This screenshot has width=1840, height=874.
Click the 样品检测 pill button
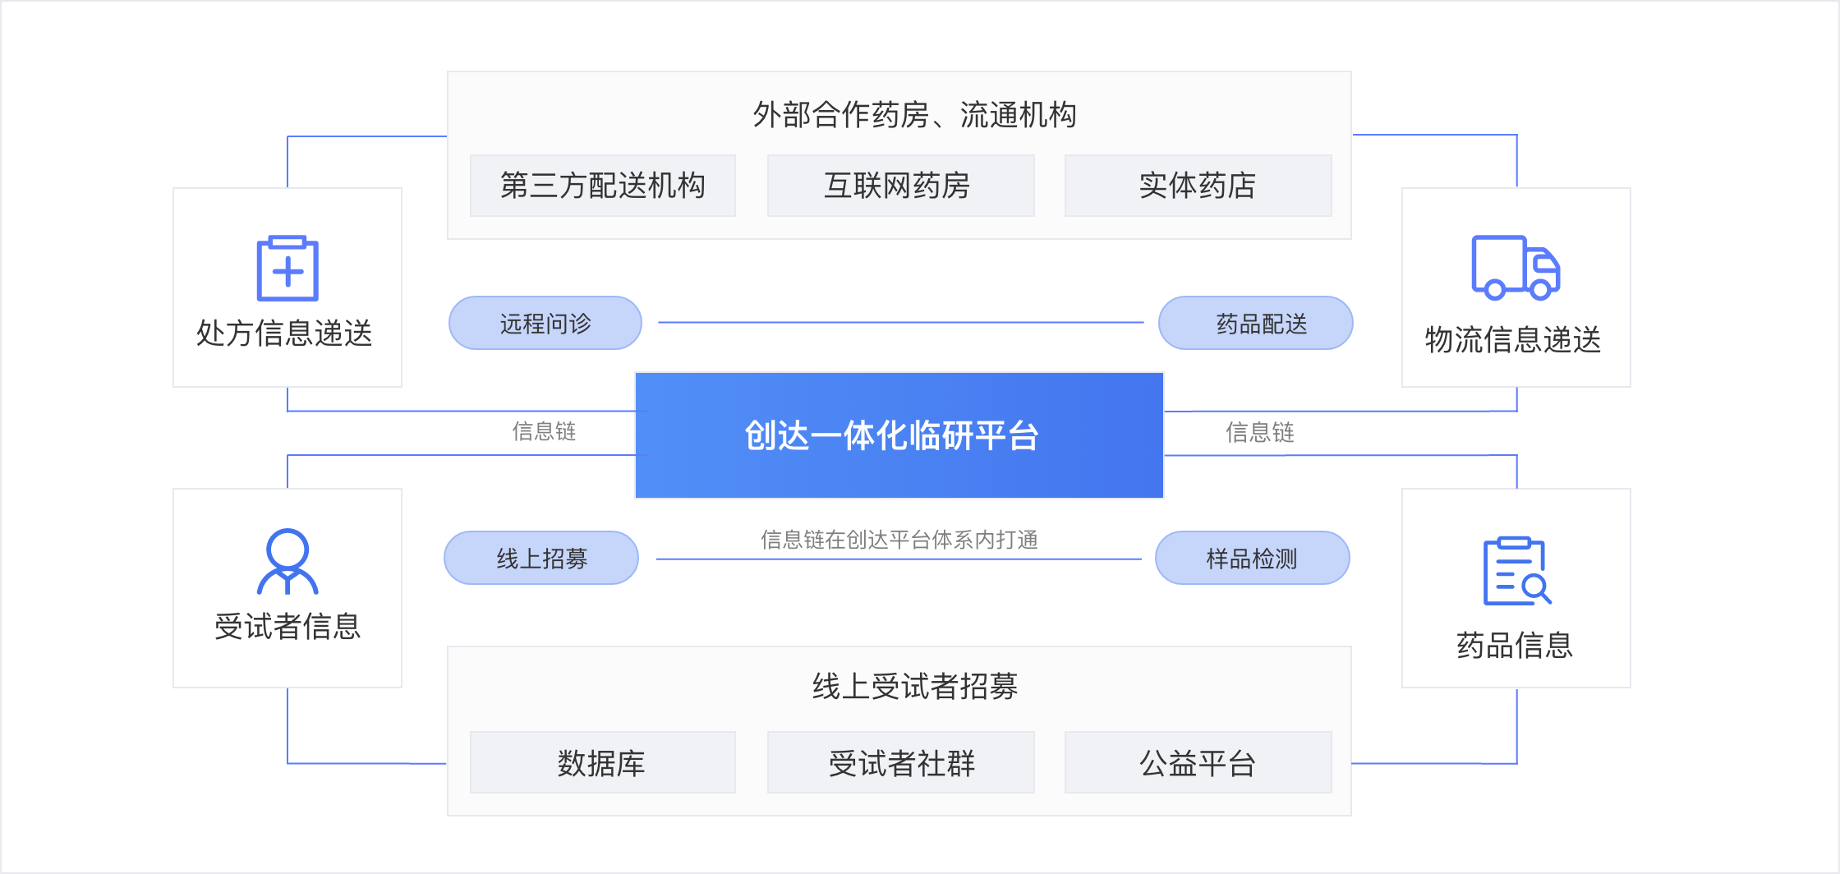pyautogui.click(x=1252, y=558)
